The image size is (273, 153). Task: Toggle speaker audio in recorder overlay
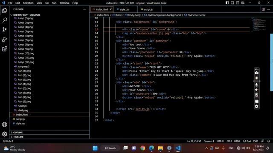coord(256,90)
